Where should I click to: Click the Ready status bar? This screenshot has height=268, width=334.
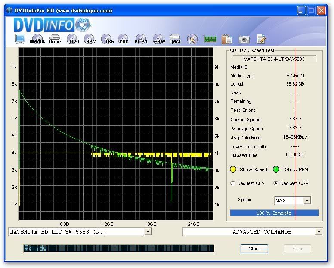coord(119,248)
